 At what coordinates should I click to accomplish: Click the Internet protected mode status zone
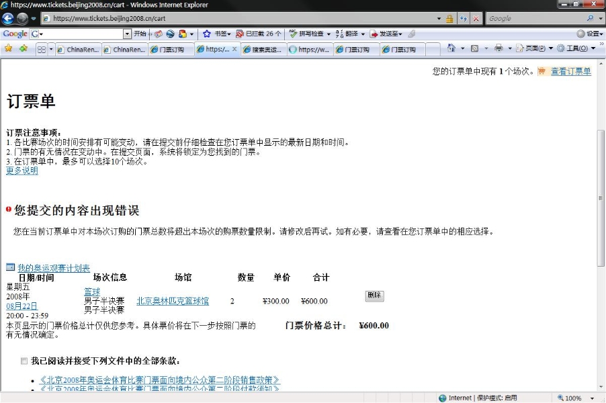pyautogui.click(x=478, y=398)
